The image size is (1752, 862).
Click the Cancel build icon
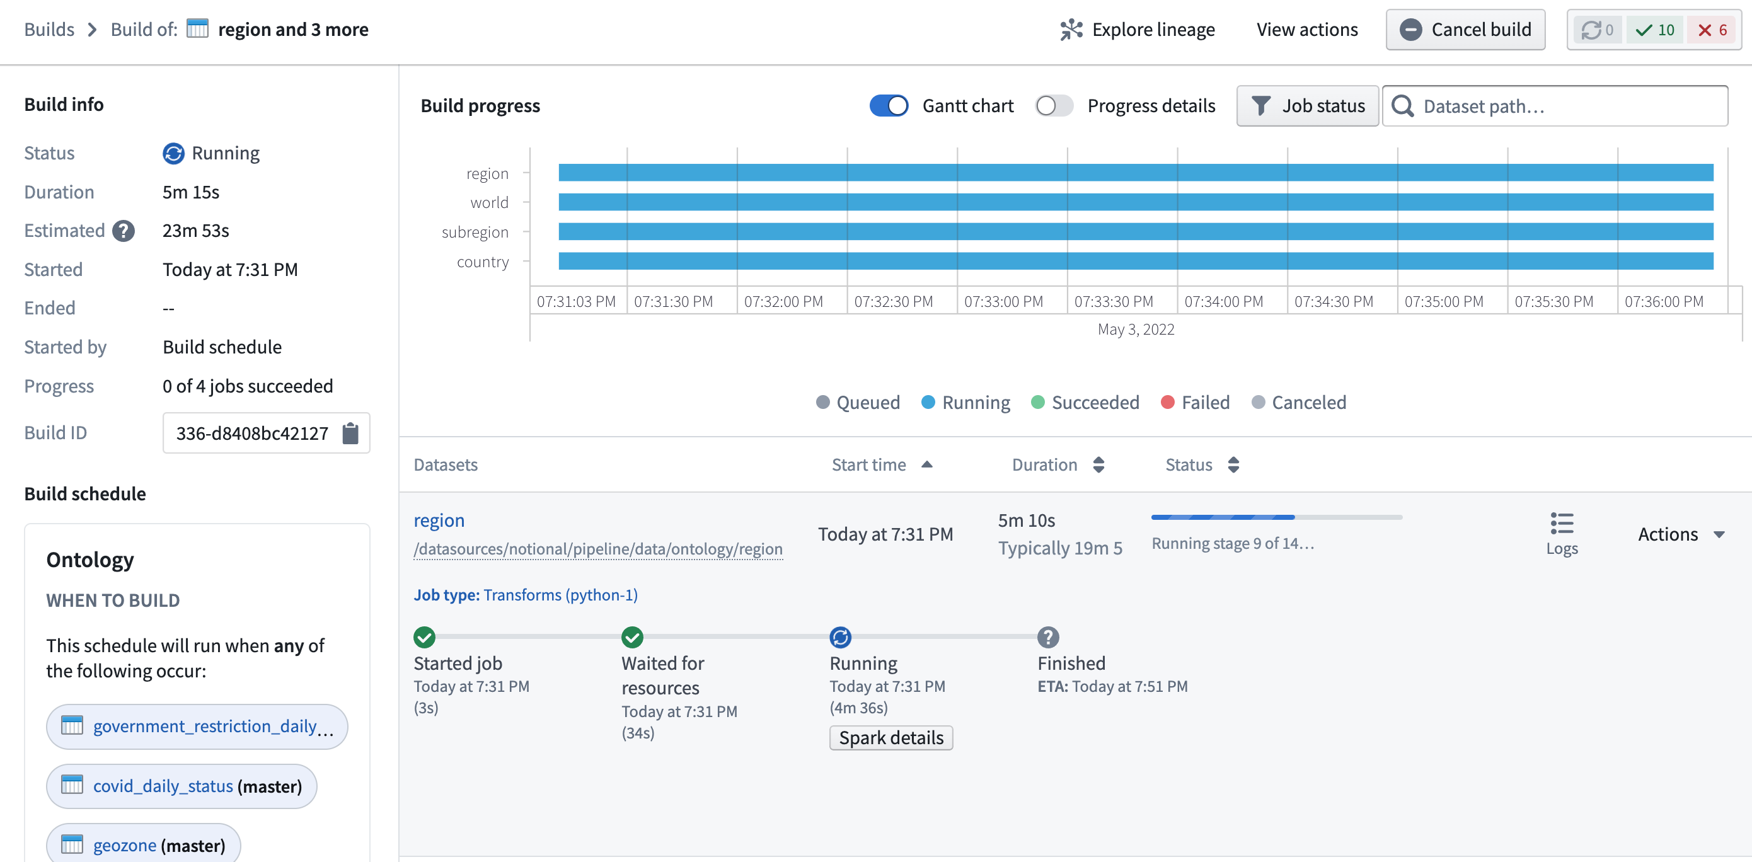[x=1411, y=29]
